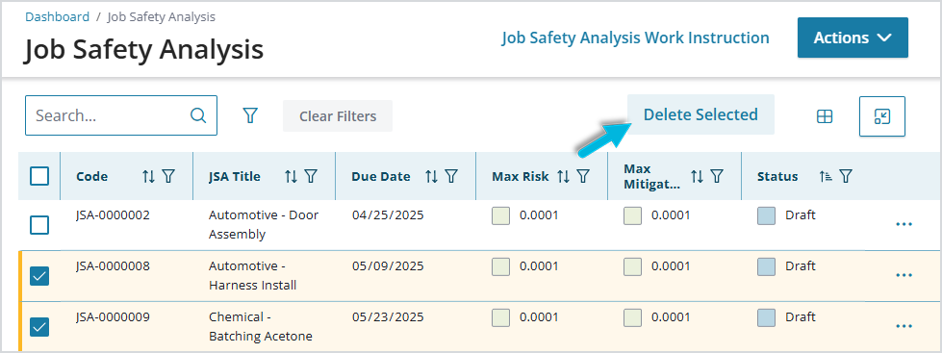
Task: Click Max Risk swatch for JSA-0000002
Action: click(501, 215)
